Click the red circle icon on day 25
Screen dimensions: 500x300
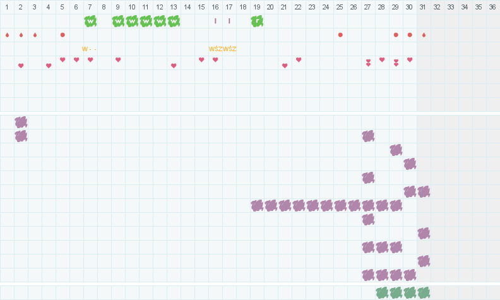point(340,35)
